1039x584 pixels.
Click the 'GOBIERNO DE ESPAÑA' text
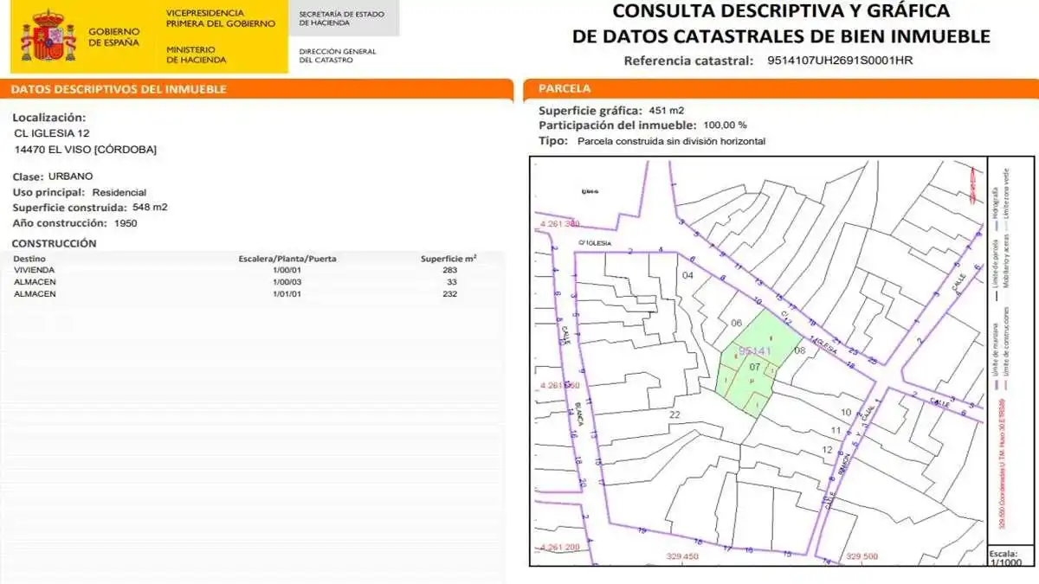pyautogui.click(x=113, y=36)
